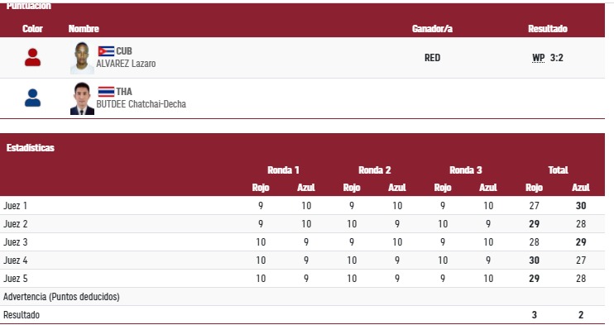The width and height of the screenshot is (614, 325).
Task: Select the Juez 1 row label
Action: pyautogui.click(x=16, y=206)
